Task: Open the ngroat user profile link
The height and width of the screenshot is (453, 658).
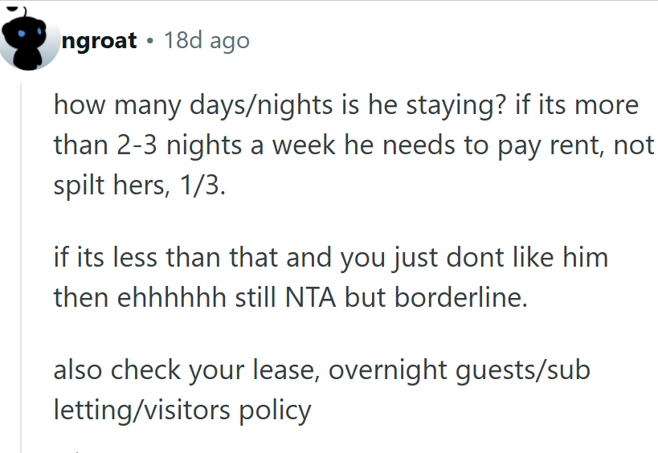Action: click(x=100, y=40)
